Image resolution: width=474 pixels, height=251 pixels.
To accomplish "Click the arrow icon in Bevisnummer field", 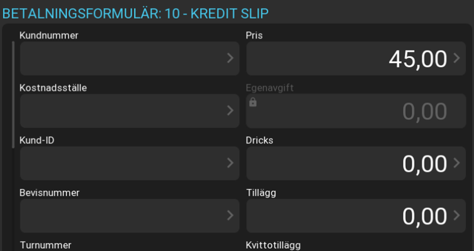I will click(230, 216).
